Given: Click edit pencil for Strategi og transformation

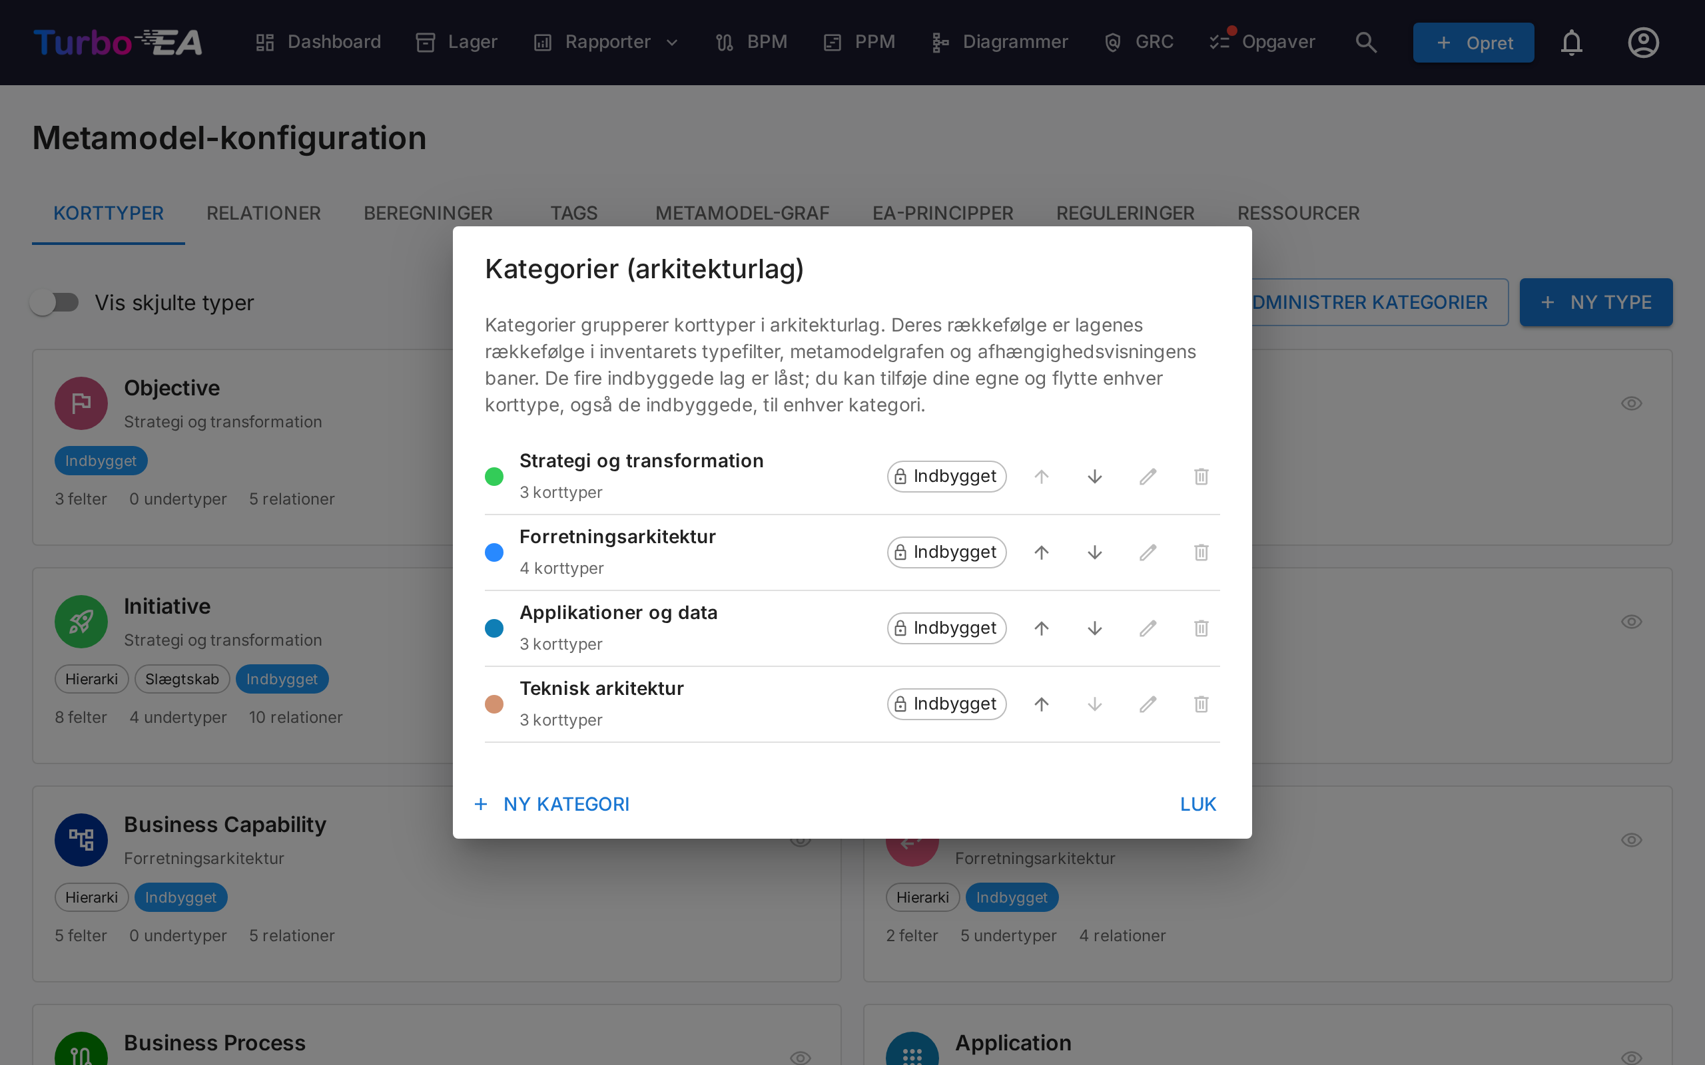Looking at the screenshot, I should click(1148, 477).
